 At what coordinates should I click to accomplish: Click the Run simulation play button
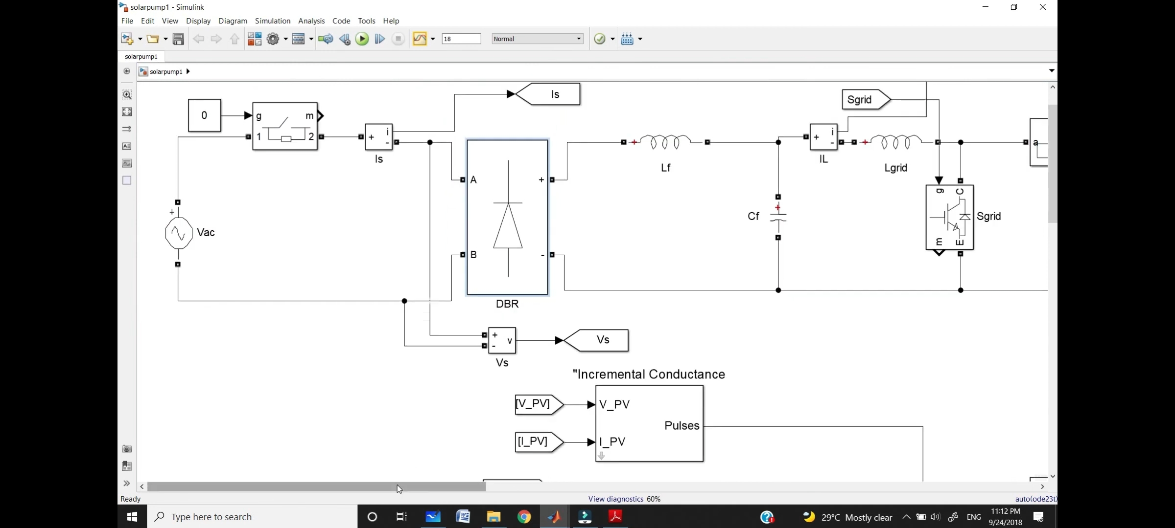362,39
